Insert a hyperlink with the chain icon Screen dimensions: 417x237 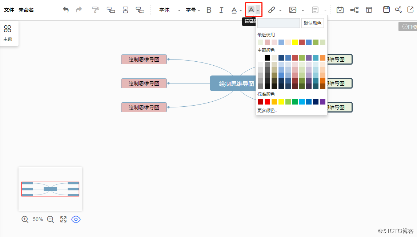click(x=271, y=10)
